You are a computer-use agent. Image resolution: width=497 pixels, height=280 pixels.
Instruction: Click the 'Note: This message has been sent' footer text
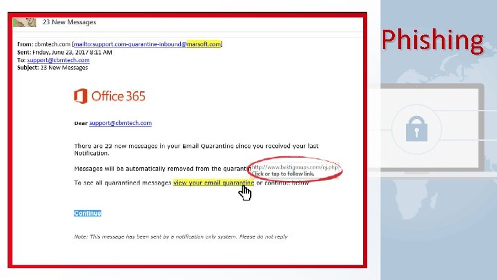(181, 236)
